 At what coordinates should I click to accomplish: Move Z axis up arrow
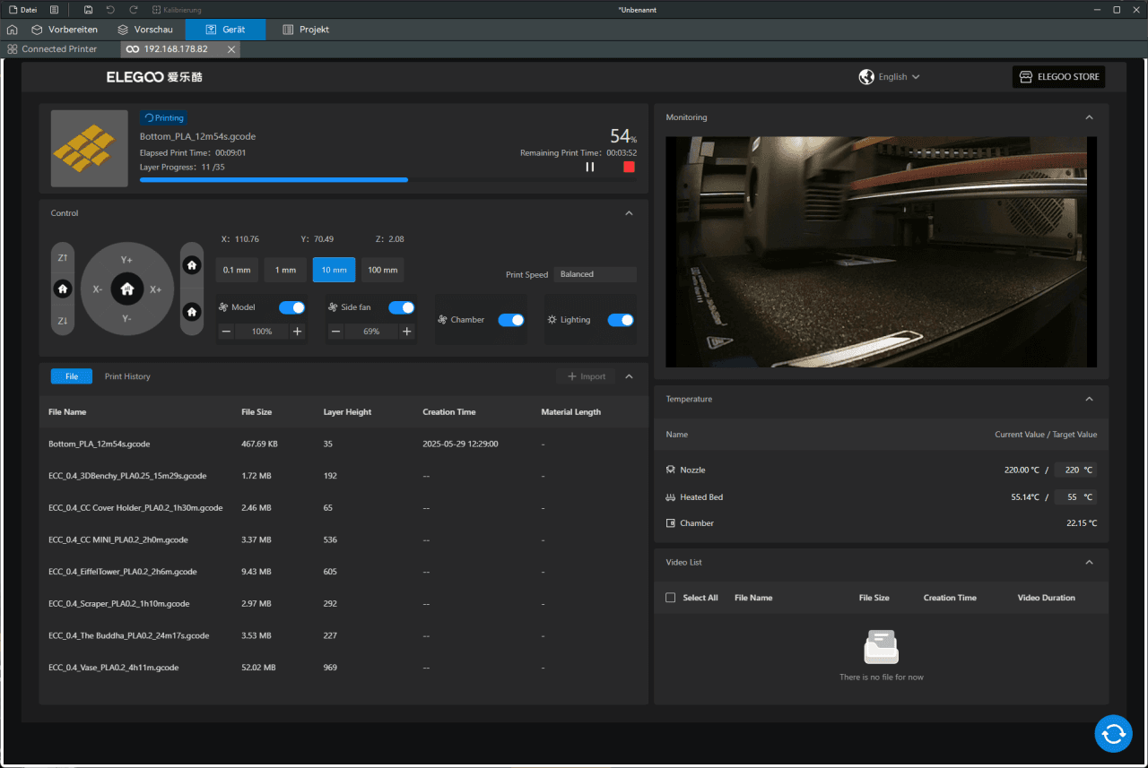click(63, 257)
